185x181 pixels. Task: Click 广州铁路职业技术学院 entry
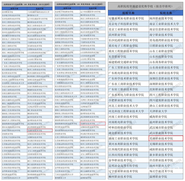point(67,83)
